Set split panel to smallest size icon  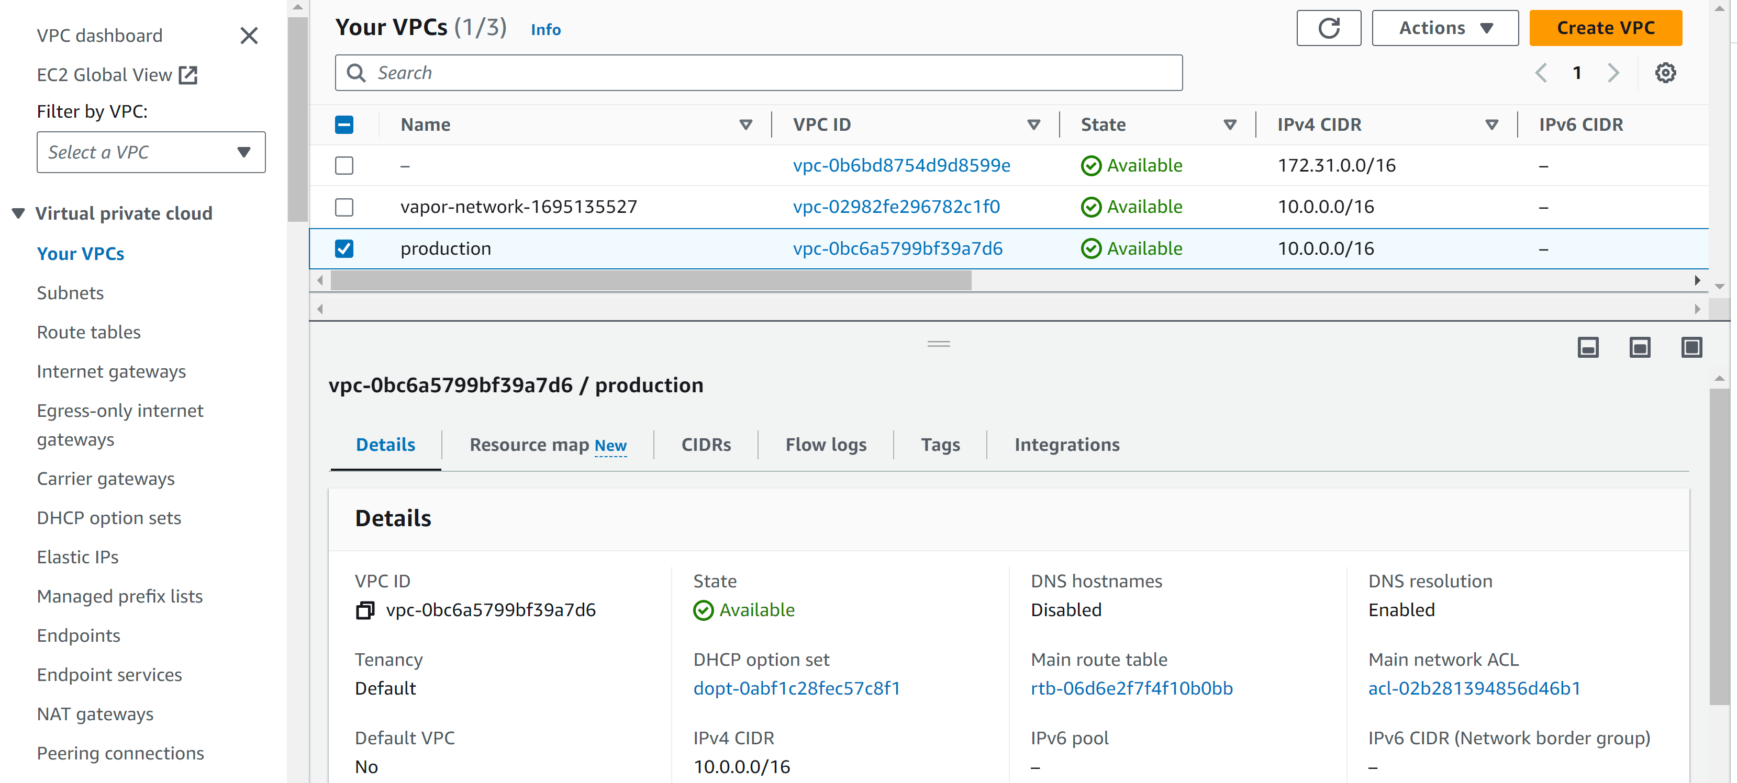[1588, 348]
